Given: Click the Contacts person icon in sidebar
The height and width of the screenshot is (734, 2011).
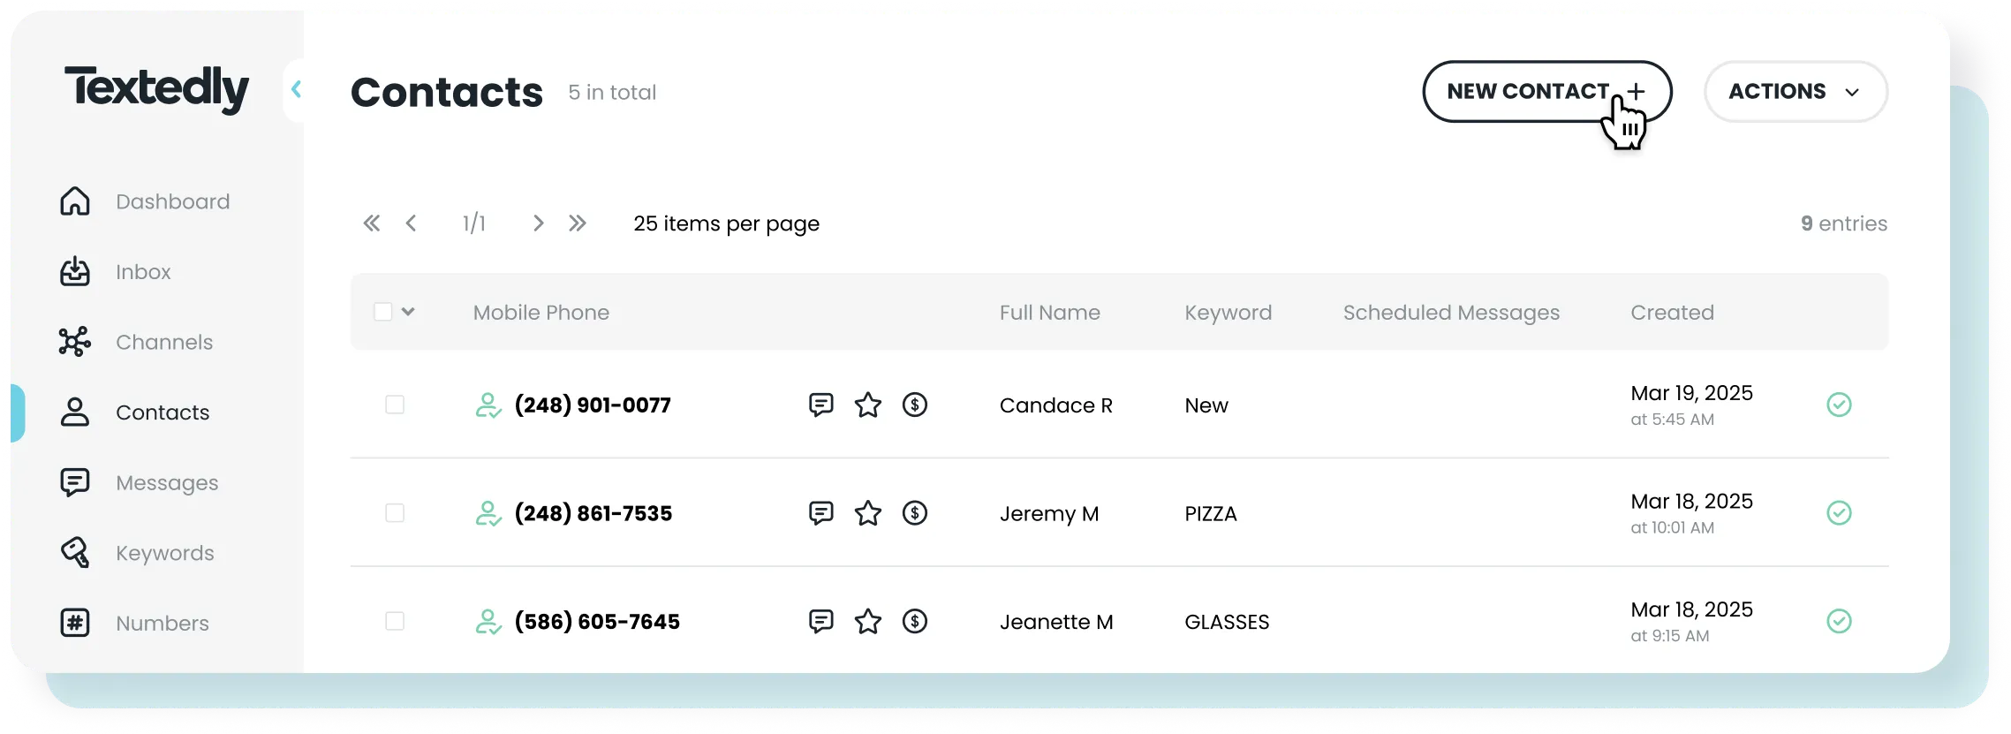Looking at the screenshot, I should pyautogui.click(x=75, y=412).
